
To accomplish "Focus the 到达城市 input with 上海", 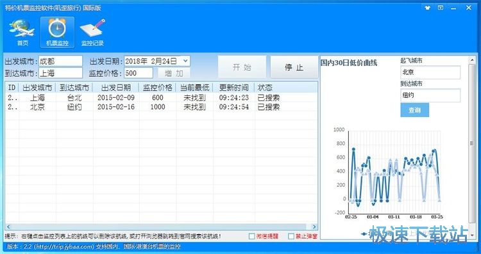I will [60, 73].
